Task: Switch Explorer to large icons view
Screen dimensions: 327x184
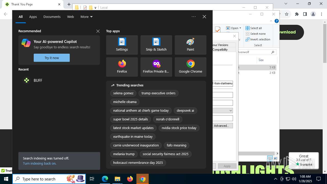Action: (x=276, y=158)
